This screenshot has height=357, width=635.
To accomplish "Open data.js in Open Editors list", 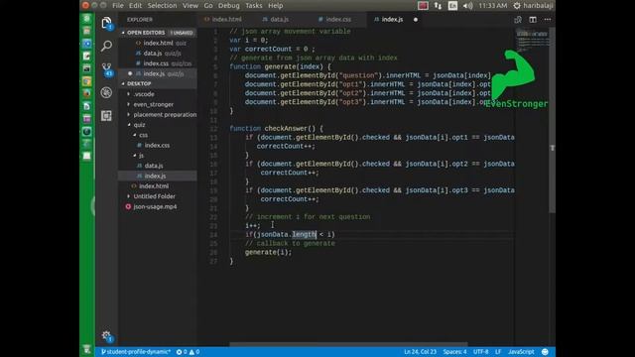I will click(x=158, y=53).
